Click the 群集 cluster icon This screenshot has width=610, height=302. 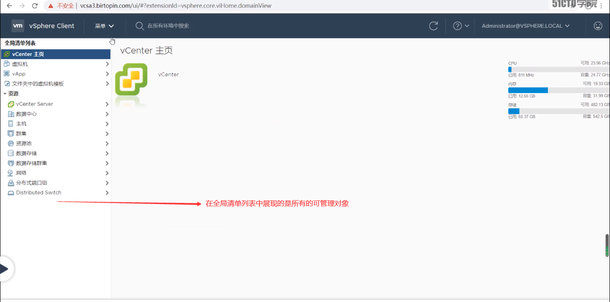pyautogui.click(x=11, y=134)
